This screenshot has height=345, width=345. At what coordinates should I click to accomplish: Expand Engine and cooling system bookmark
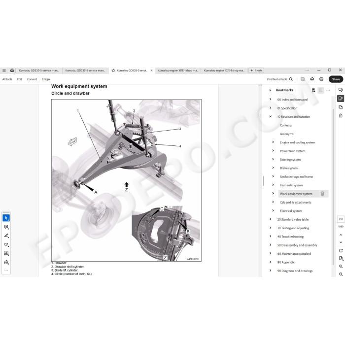click(x=273, y=142)
